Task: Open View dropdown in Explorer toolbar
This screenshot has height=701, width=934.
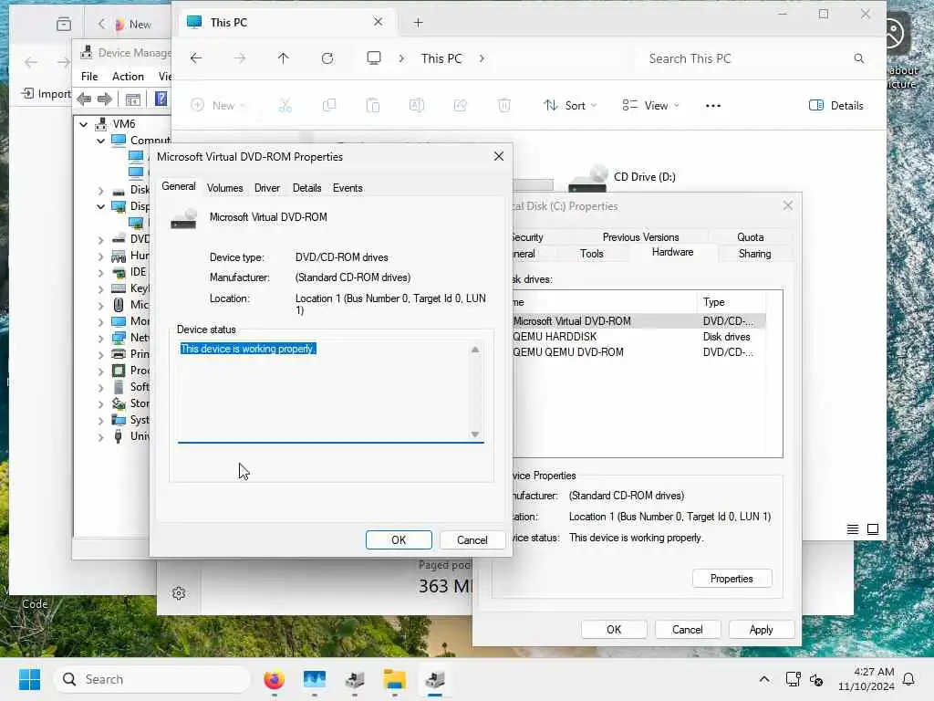Action: 650,106
